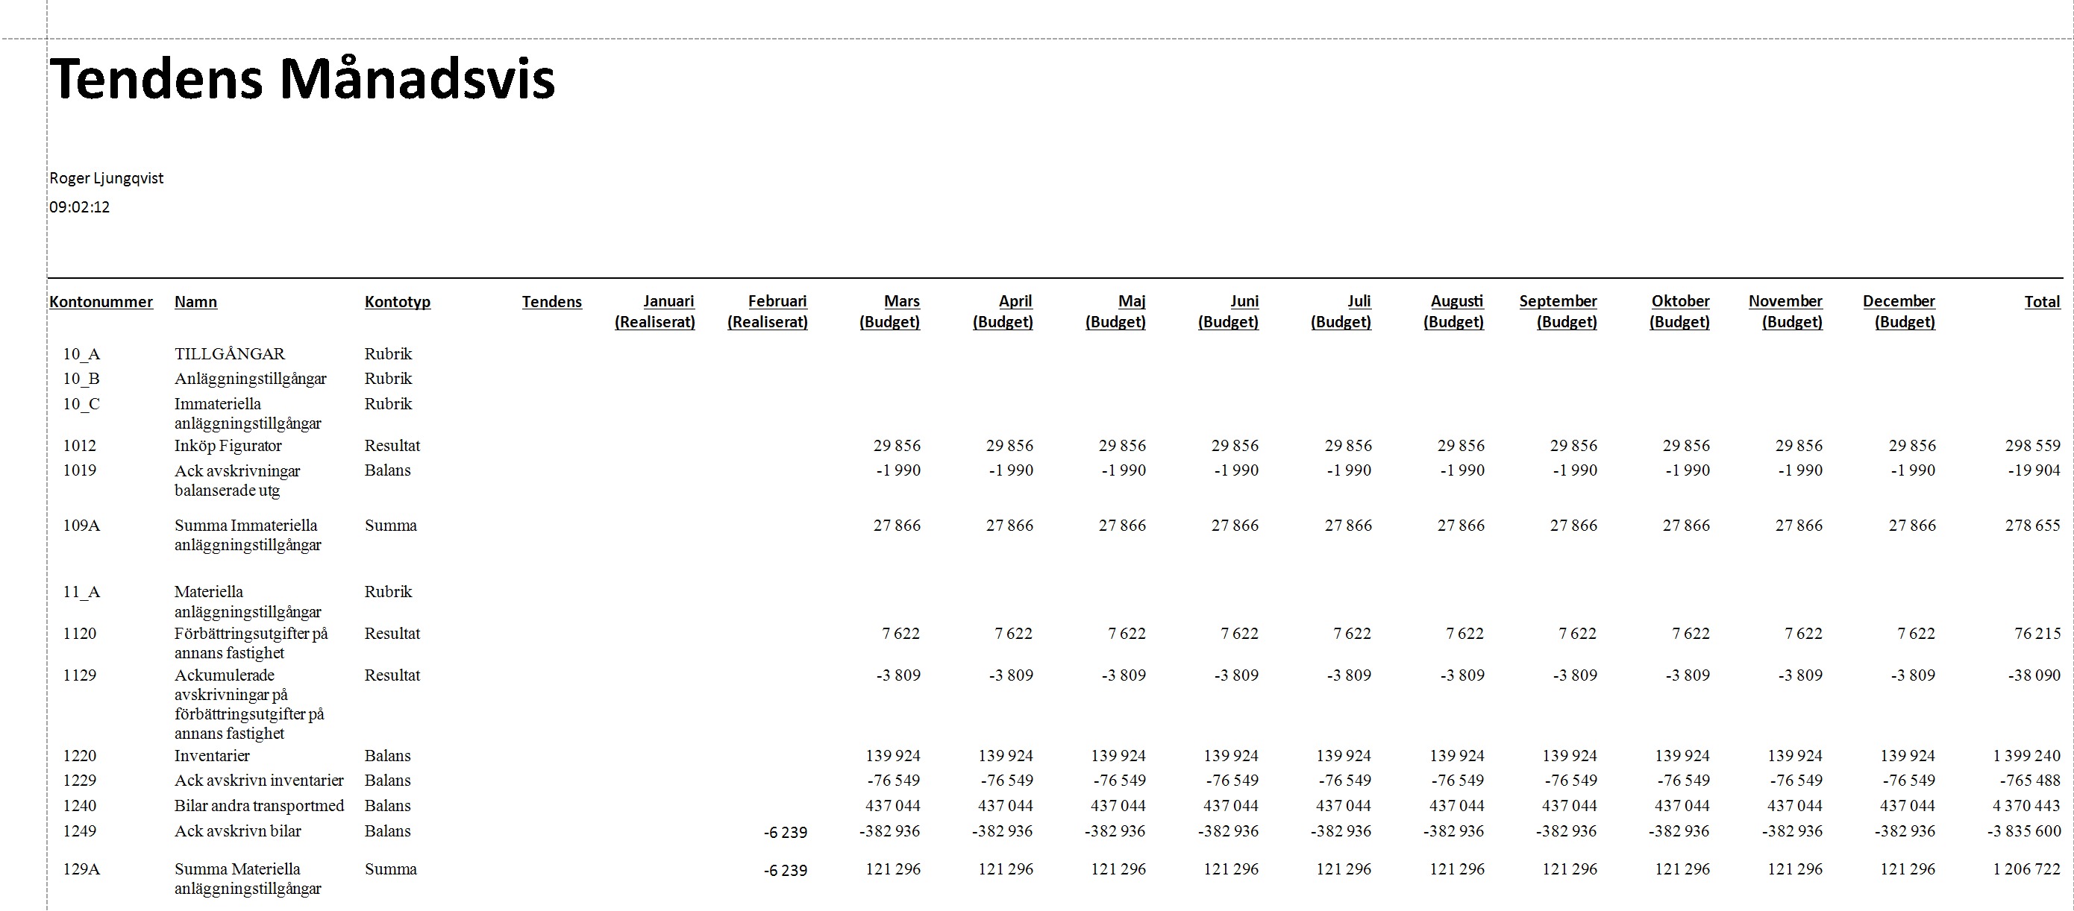Image resolution: width=2074 pixels, height=911 pixels.
Task: Click the Kontotyp column header
Action: [397, 302]
